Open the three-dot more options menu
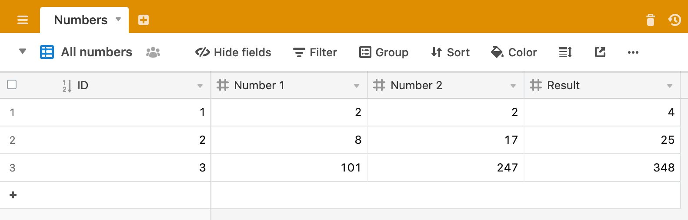The width and height of the screenshot is (688, 220). tap(633, 52)
